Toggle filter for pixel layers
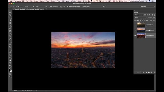This screenshot has height=92, width=164. tap(145, 15)
